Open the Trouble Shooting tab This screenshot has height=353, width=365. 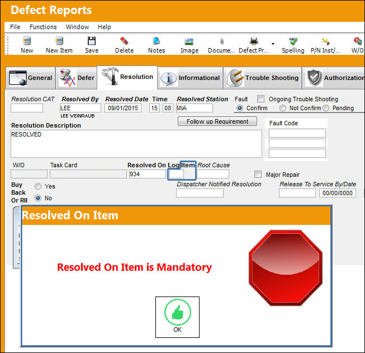pyautogui.click(x=263, y=78)
